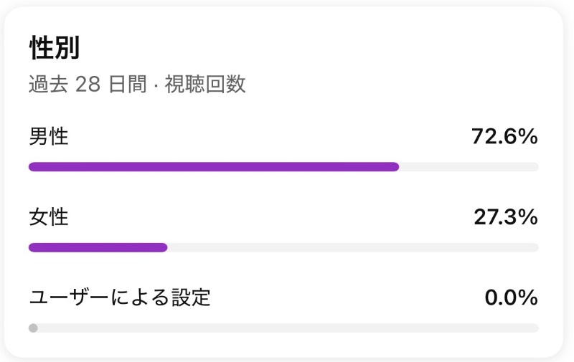
Task: Click the right end of 女性 bar fill
Action: click(164, 247)
